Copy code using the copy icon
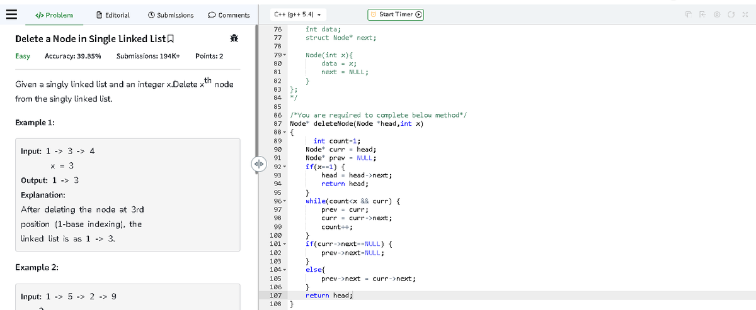Image resolution: width=756 pixels, height=310 pixels. pos(689,14)
